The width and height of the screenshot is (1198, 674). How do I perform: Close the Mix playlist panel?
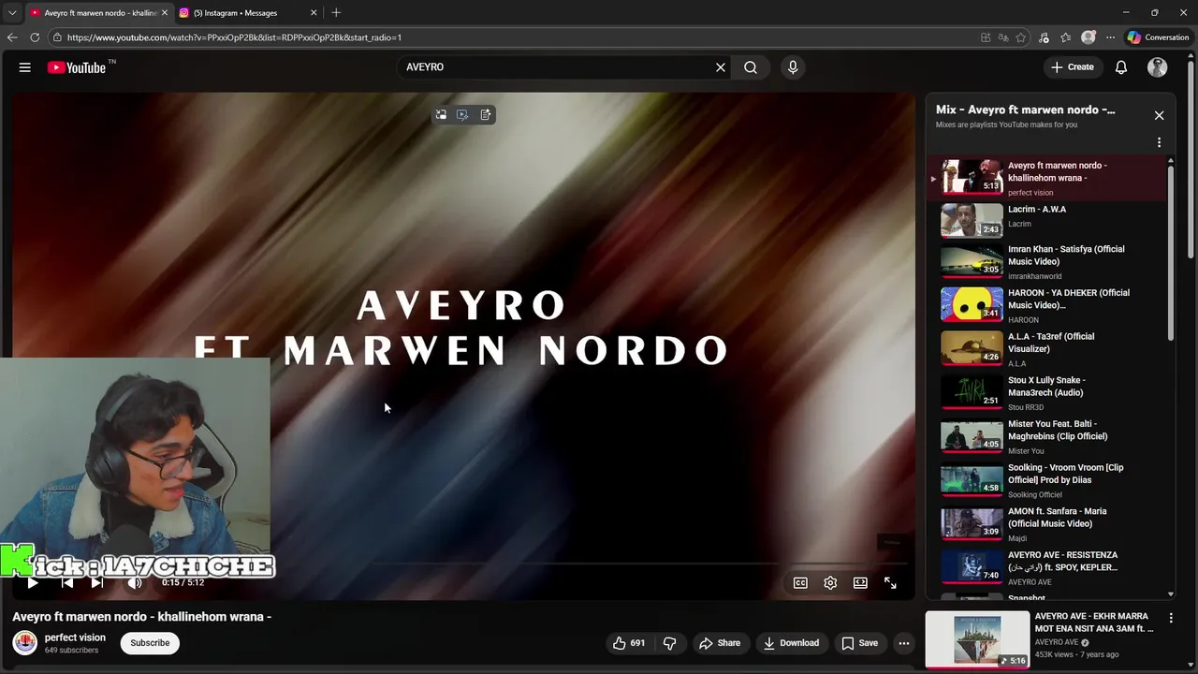click(1159, 115)
